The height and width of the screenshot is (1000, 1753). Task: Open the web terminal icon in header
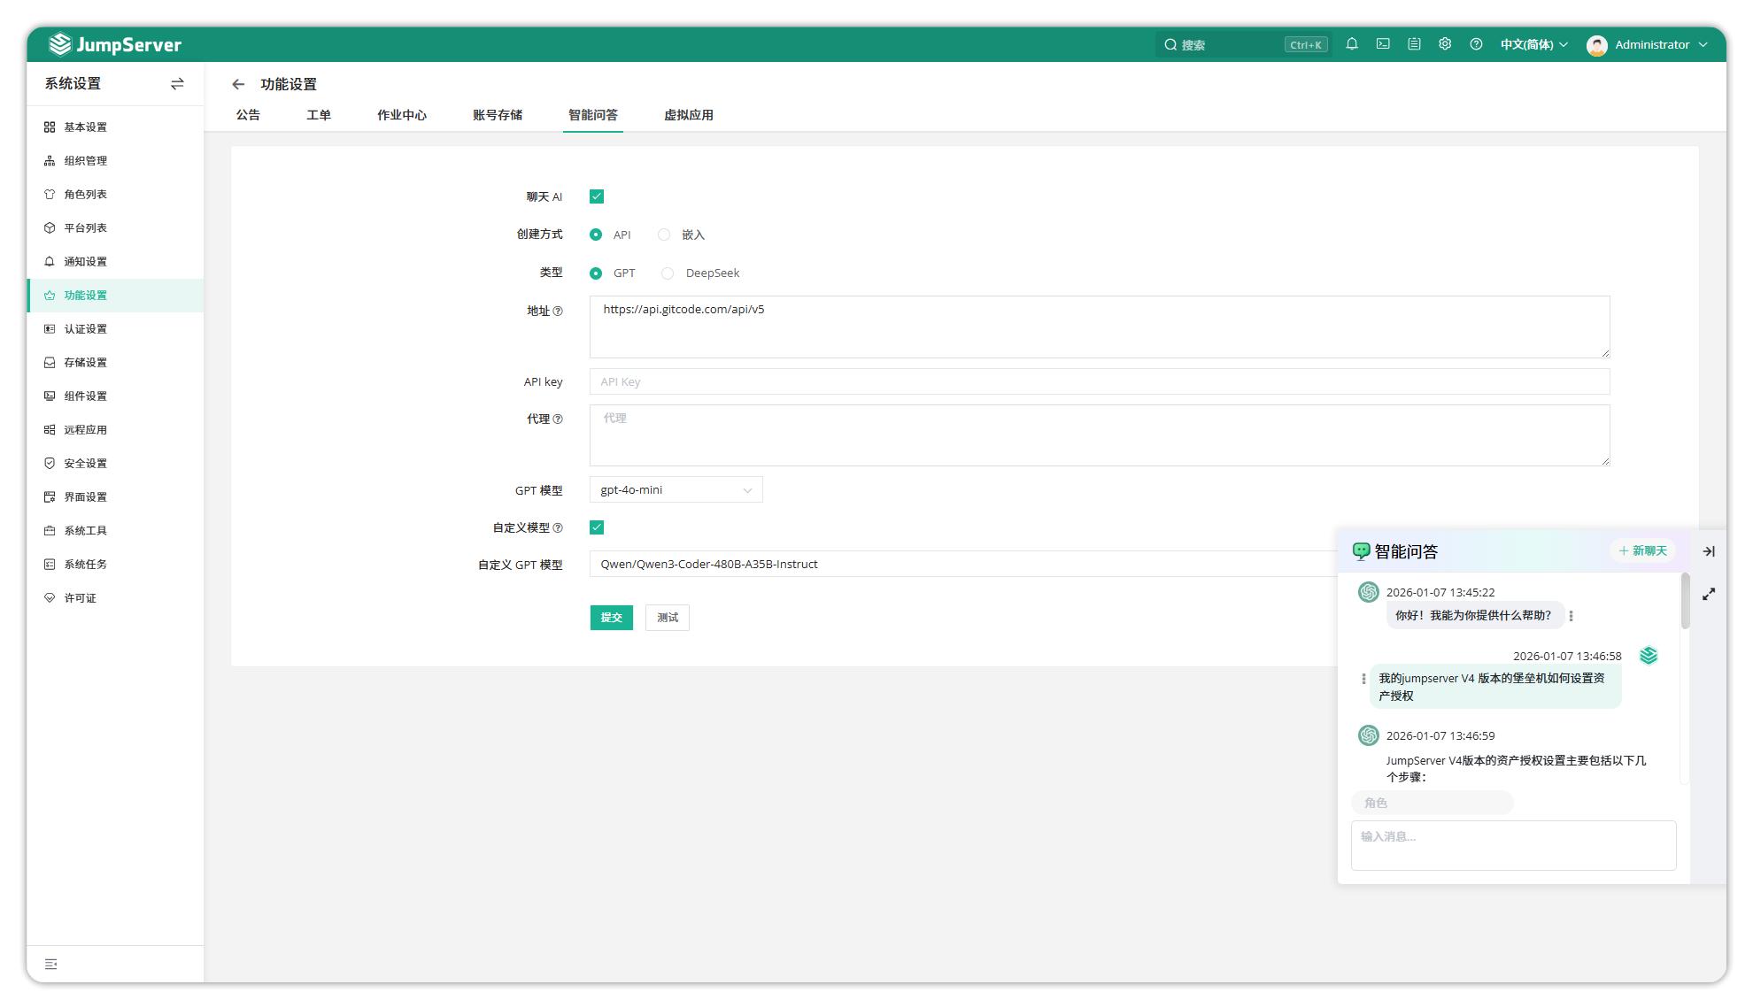click(1383, 44)
